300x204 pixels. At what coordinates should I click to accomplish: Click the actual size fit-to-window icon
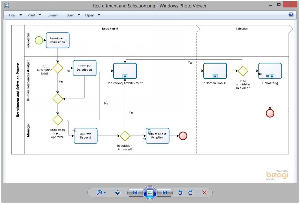click(117, 193)
